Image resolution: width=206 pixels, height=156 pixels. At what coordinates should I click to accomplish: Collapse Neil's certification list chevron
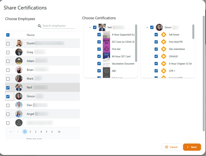90,27
